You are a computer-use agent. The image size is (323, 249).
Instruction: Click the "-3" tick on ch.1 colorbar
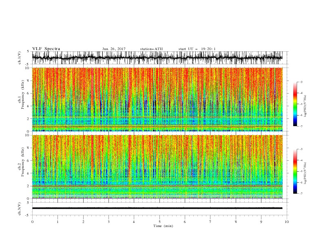tap(301, 82)
